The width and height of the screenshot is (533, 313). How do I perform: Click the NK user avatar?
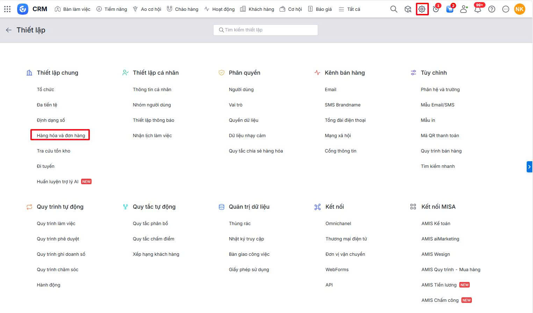[x=519, y=9]
